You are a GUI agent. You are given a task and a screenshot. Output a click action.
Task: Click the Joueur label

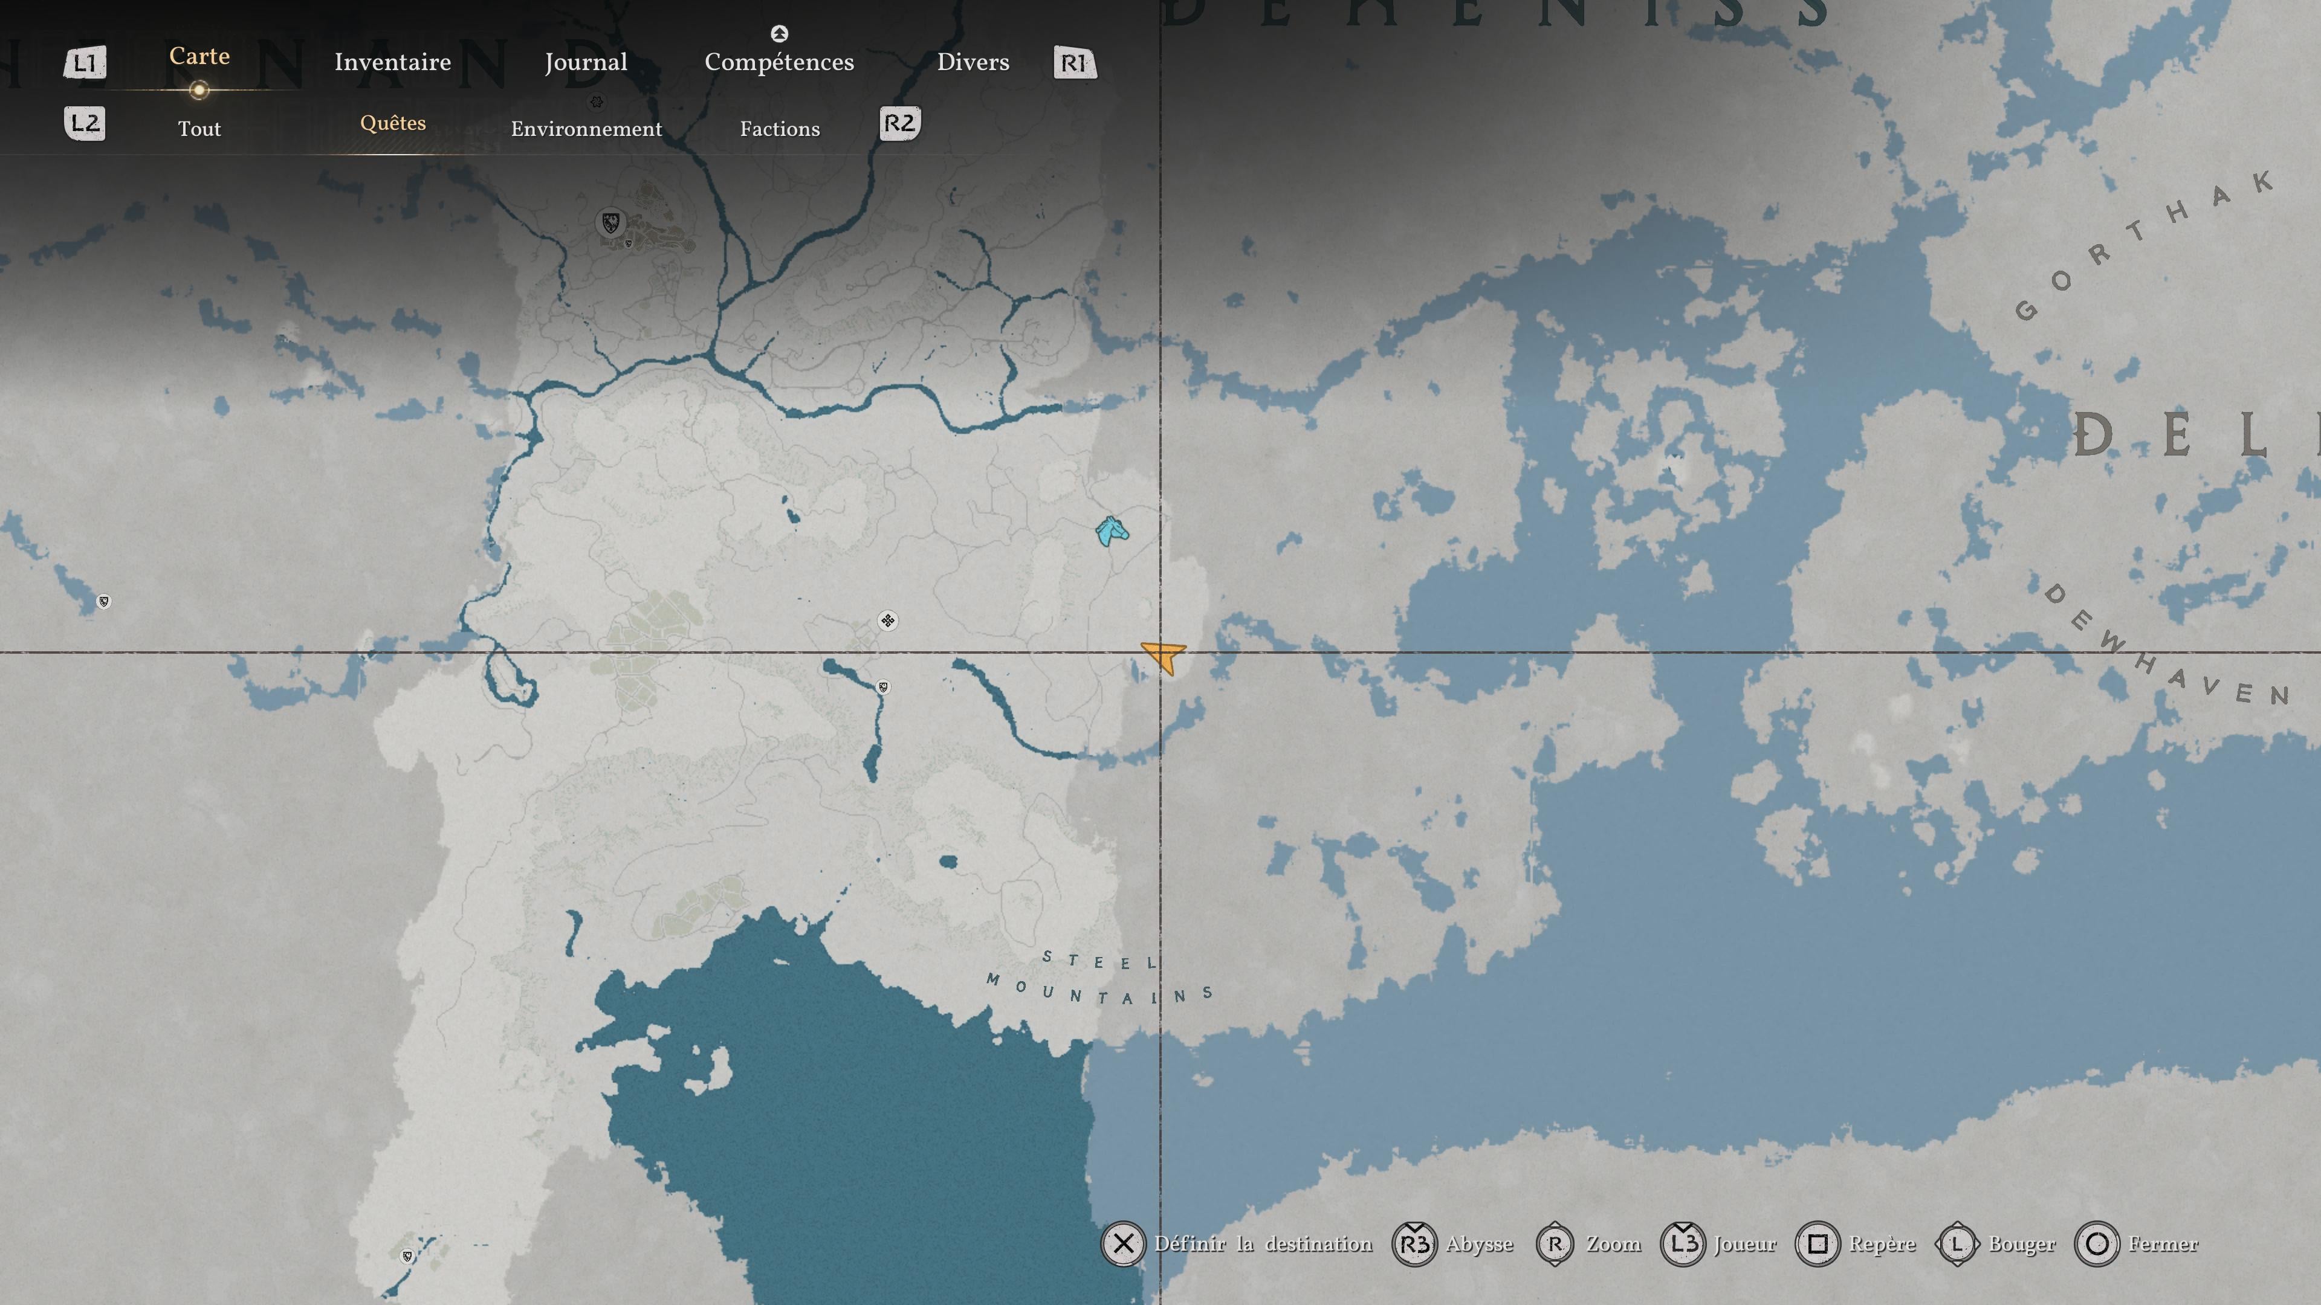[1745, 1245]
